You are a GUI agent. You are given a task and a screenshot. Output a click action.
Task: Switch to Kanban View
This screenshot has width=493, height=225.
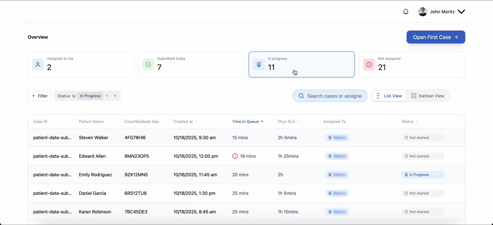[428, 96]
